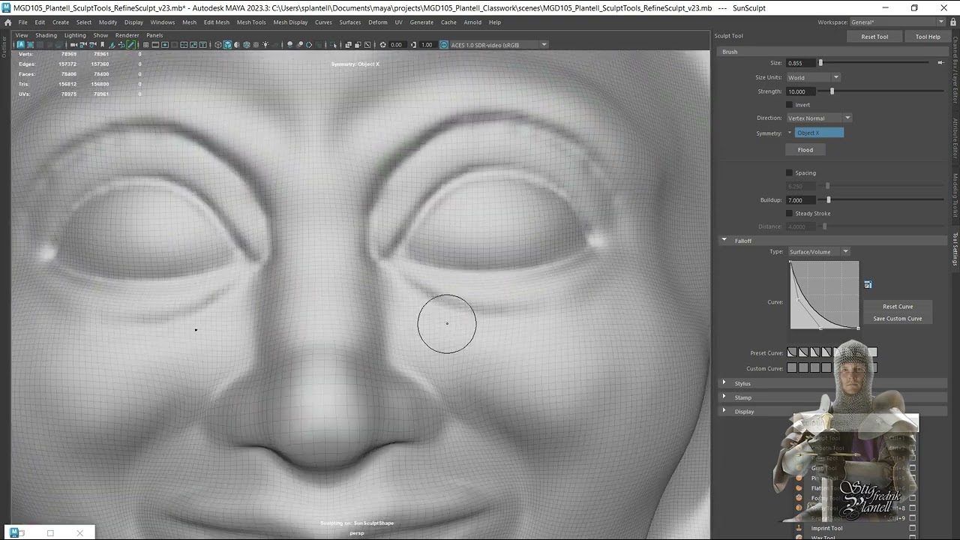Open the Edit Mesh menu
960x540 pixels.
[x=217, y=22]
